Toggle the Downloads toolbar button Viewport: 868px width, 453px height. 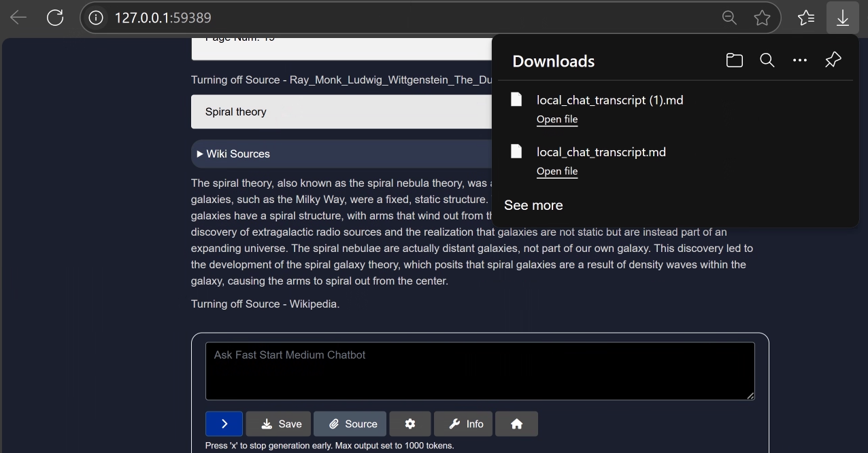pyautogui.click(x=842, y=18)
